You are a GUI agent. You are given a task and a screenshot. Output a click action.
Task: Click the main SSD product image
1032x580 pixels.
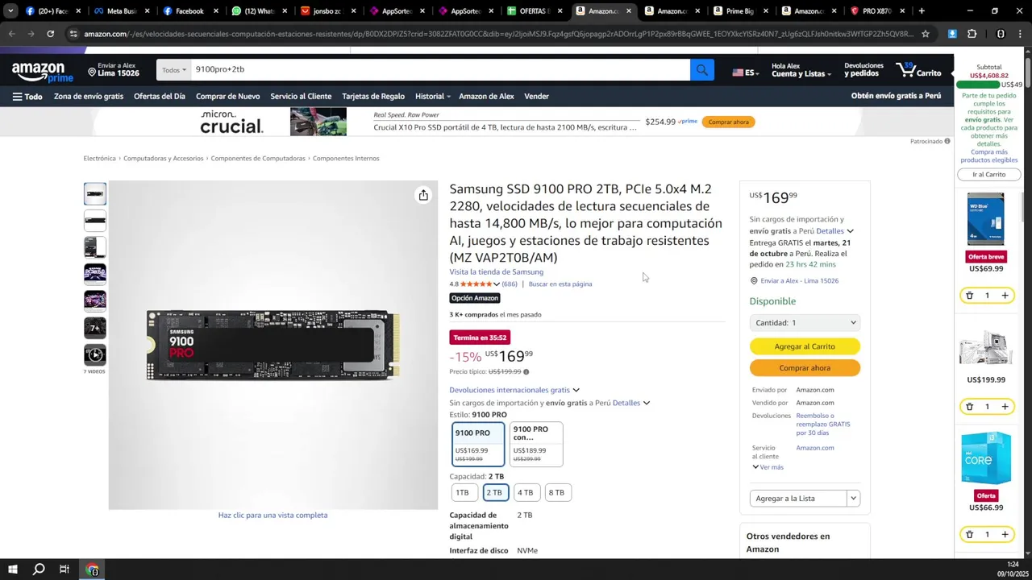pyautogui.click(x=273, y=346)
